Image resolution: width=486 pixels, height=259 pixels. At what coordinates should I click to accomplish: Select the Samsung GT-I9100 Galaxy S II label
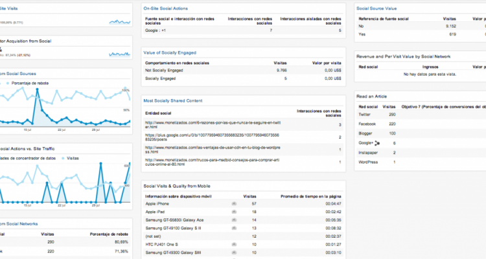173,228
